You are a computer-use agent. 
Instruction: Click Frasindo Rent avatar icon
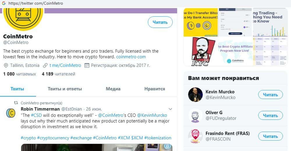tap(195, 136)
